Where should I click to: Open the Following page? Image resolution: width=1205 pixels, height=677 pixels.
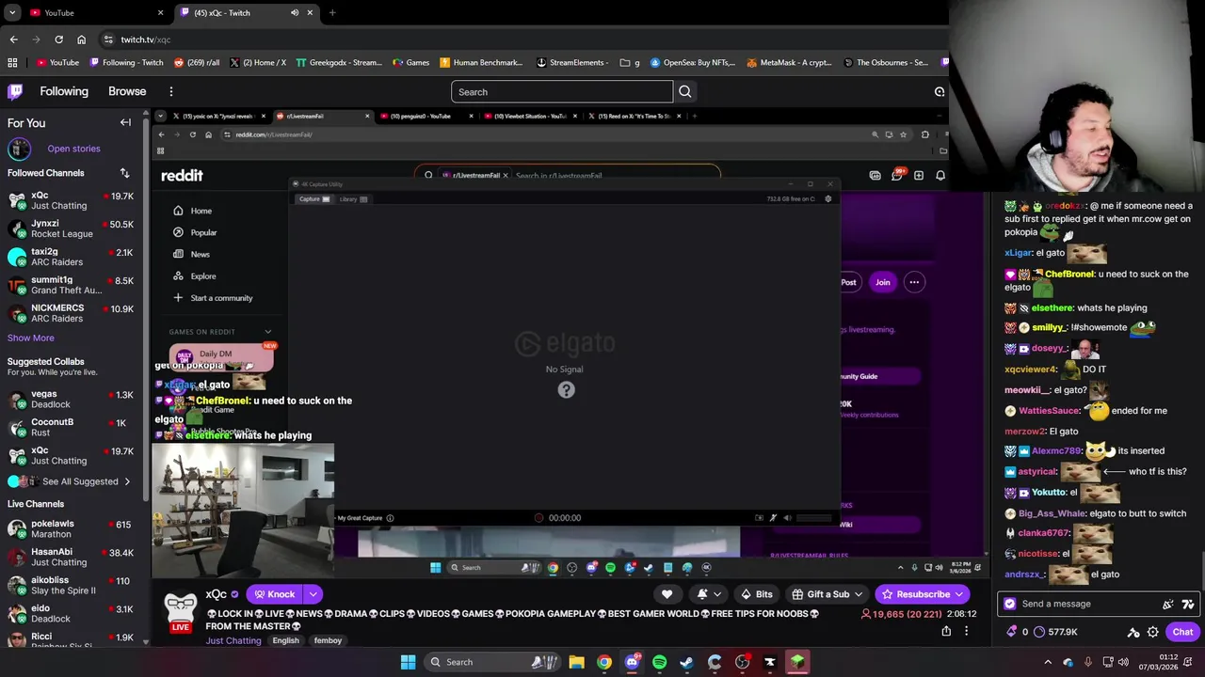(x=64, y=91)
